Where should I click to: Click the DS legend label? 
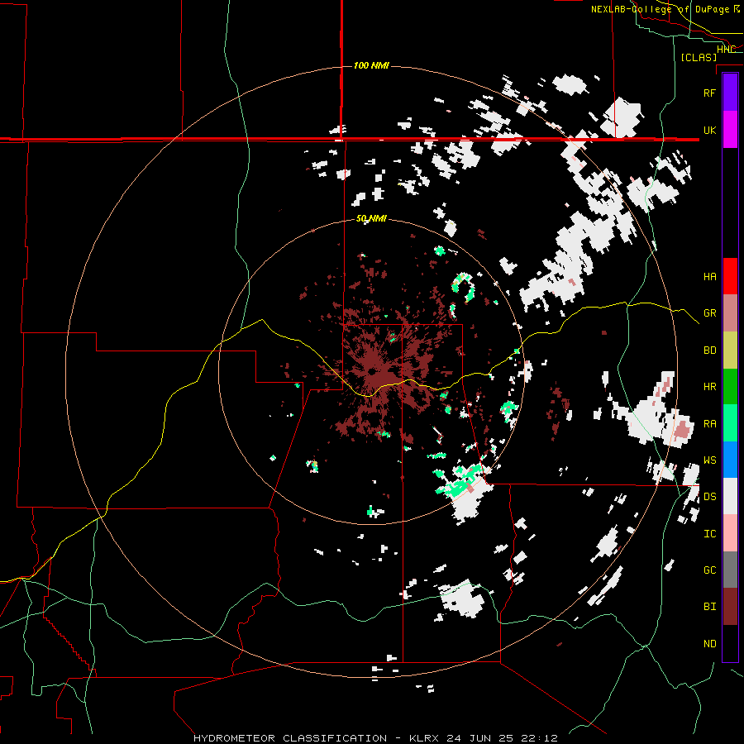pyautogui.click(x=709, y=497)
